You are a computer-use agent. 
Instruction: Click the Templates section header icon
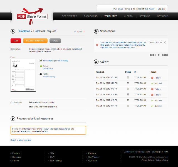pyautogui.click(x=13, y=31)
